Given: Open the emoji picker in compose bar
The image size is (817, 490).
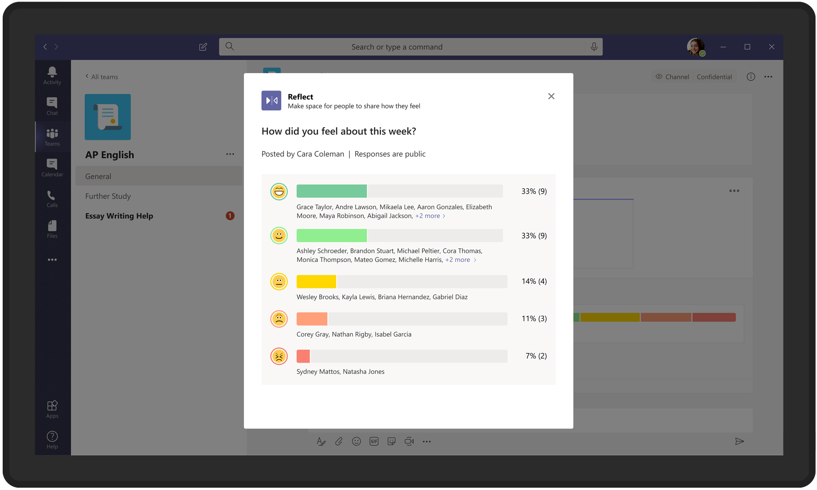Looking at the screenshot, I should tap(356, 441).
